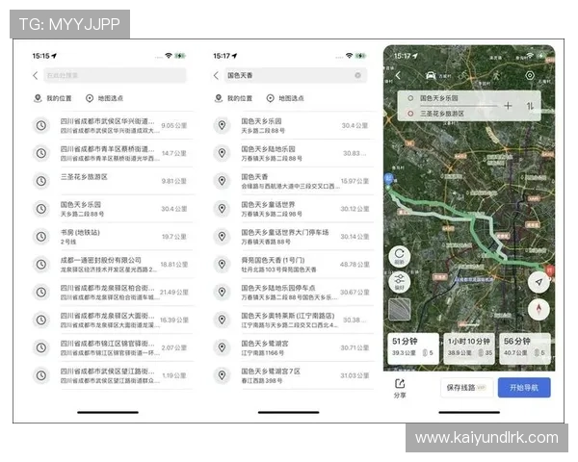Open history address at 1.19公里
This screenshot has width=578, height=462.
coord(113,375)
